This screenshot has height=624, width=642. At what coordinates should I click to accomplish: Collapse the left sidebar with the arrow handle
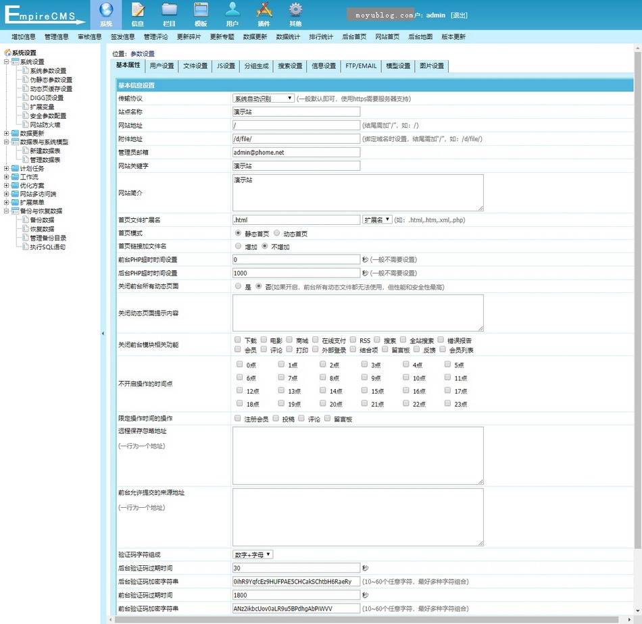click(103, 334)
